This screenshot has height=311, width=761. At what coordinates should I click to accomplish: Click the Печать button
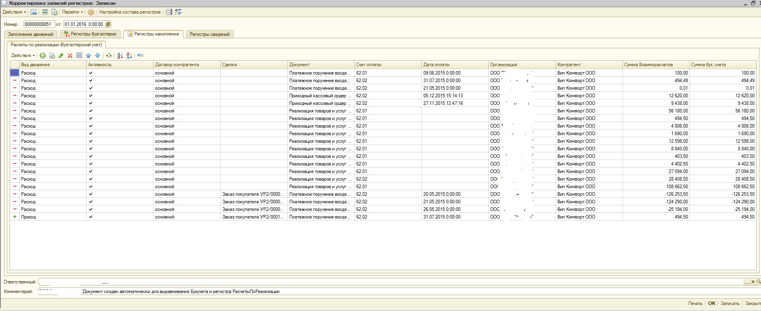[695, 303]
